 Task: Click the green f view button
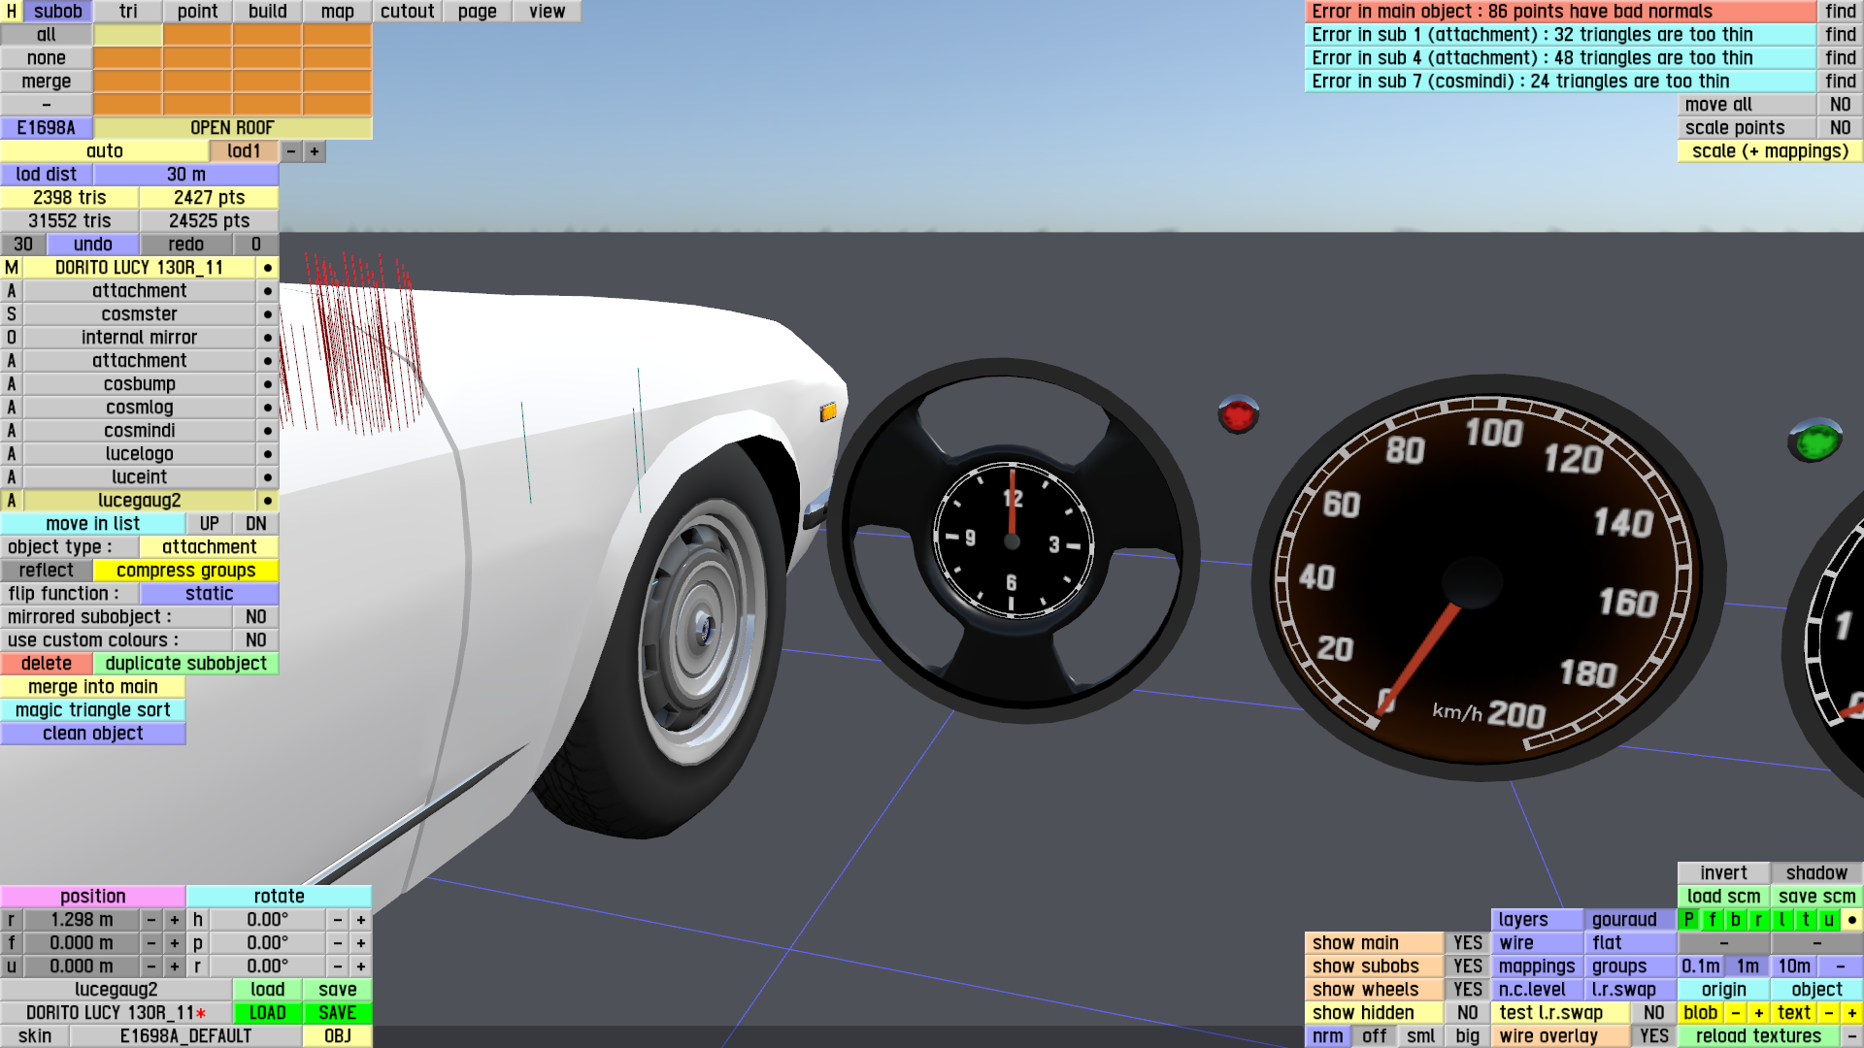click(x=1712, y=920)
